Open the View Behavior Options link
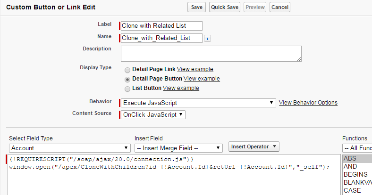This screenshot has width=372, height=195. 308,103
